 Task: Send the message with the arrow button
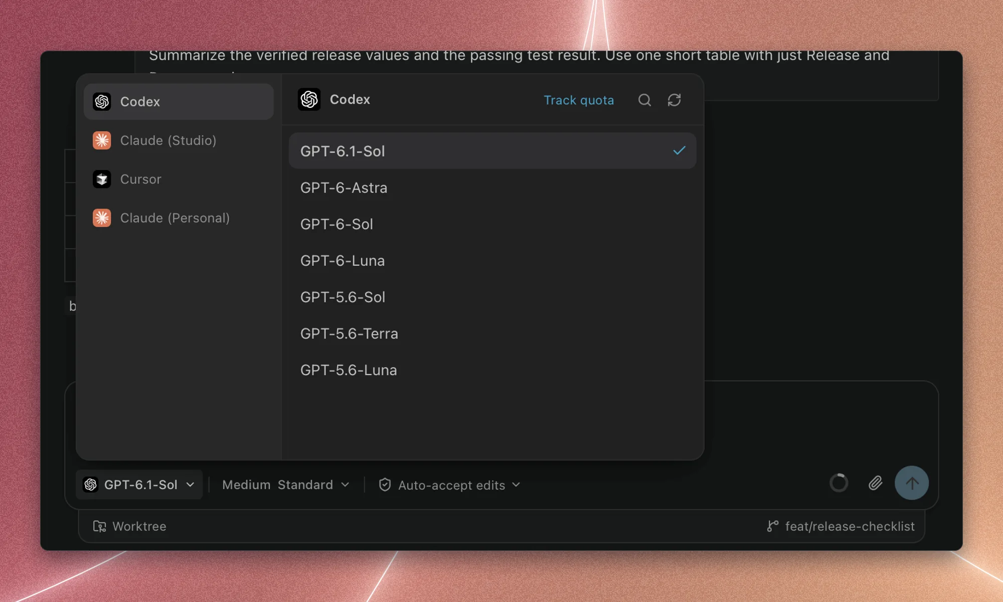tap(912, 483)
